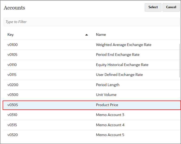Choose Memo Account 3
The height and width of the screenshot is (144, 181).
coord(110,115)
